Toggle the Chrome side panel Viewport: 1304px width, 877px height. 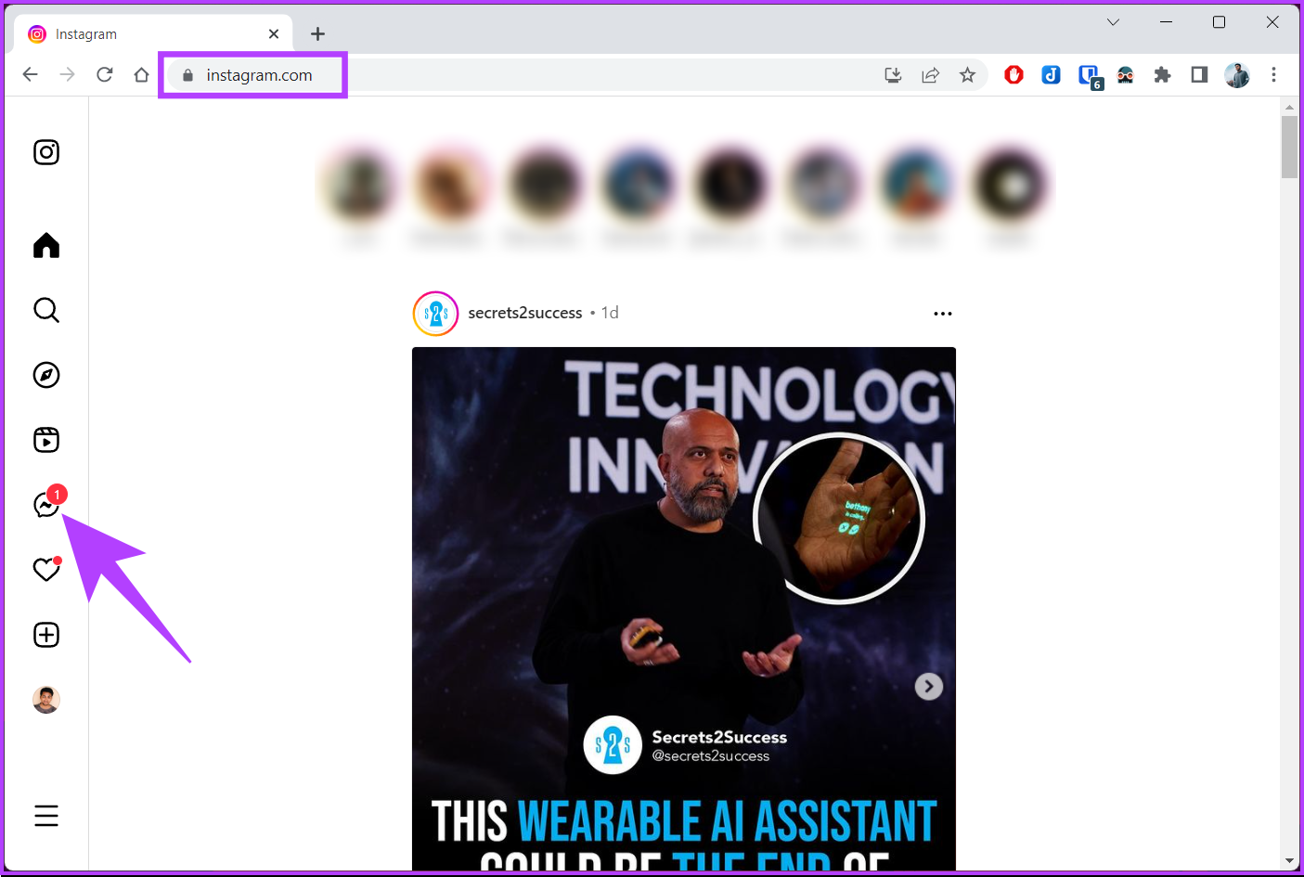pos(1199,75)
